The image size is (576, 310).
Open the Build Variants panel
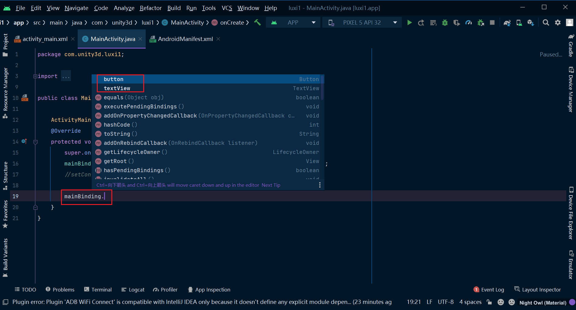click(x=5, y=257)
